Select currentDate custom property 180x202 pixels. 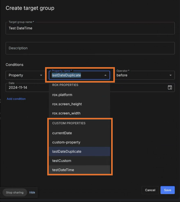[79, 133]
